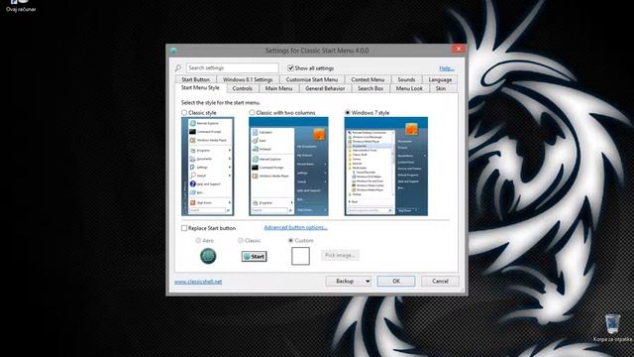The width and height of the screenshot is (634, 357).
Task: Open the Language tab
Action: (440, 79)
